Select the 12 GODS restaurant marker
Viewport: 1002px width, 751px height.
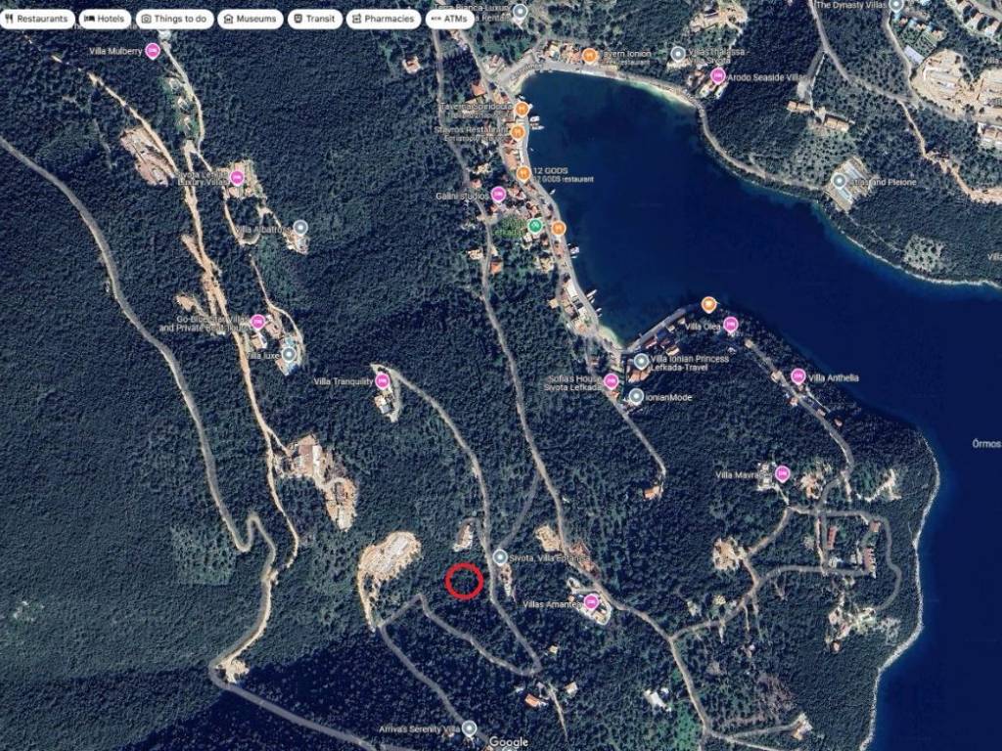[x=524, y=173]
